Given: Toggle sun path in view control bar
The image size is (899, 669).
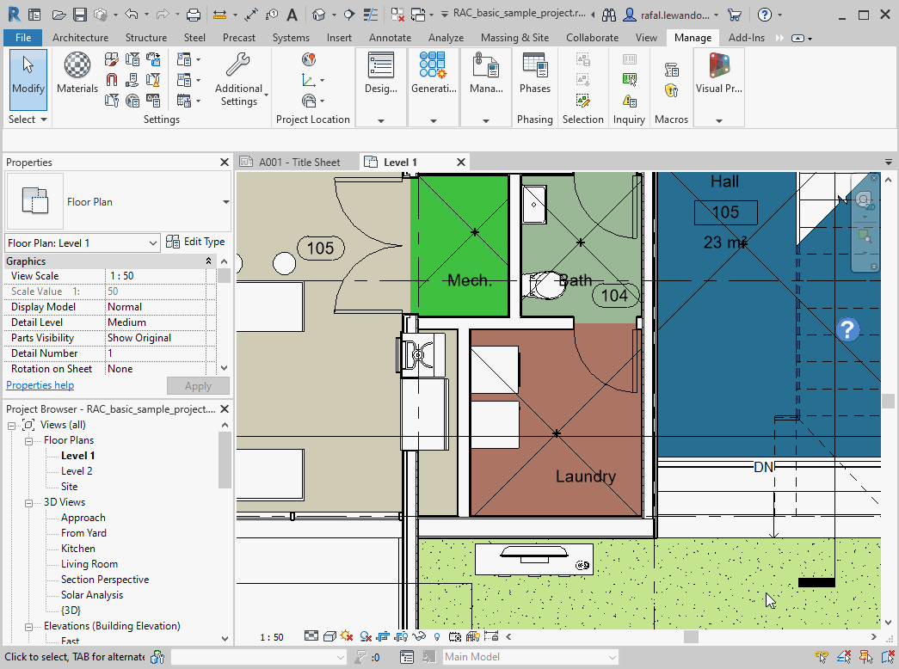Looking at the screenshot, I should coord(347,635).
